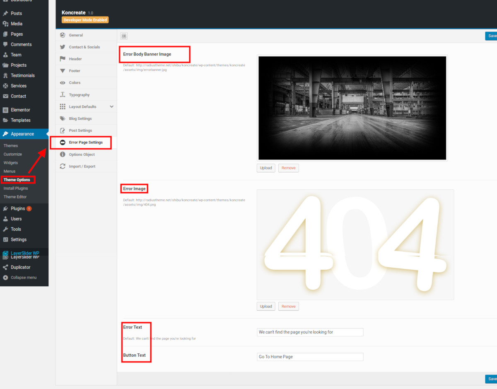Click the Button Text input field

click(x=310, y=357)
